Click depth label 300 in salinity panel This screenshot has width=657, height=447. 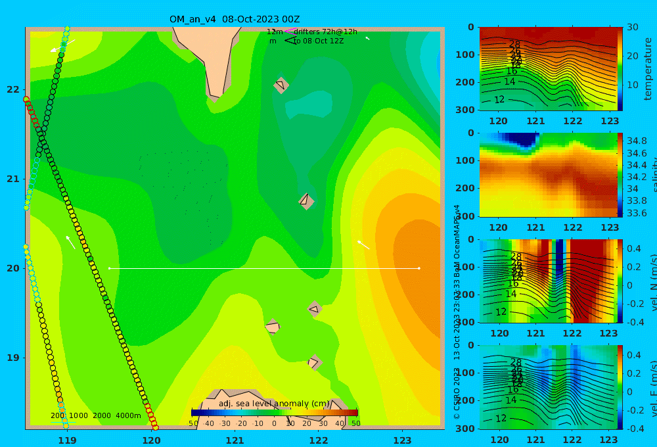pos(466,216)
